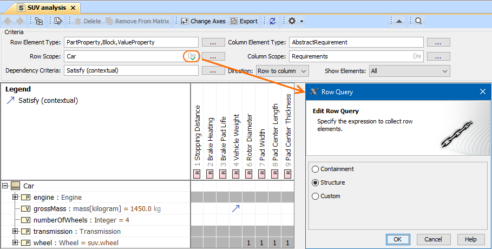This screenshot has width=492, height=249.
Task: Collapse the criteria panel with up arrow
Action: pos(398,21)
